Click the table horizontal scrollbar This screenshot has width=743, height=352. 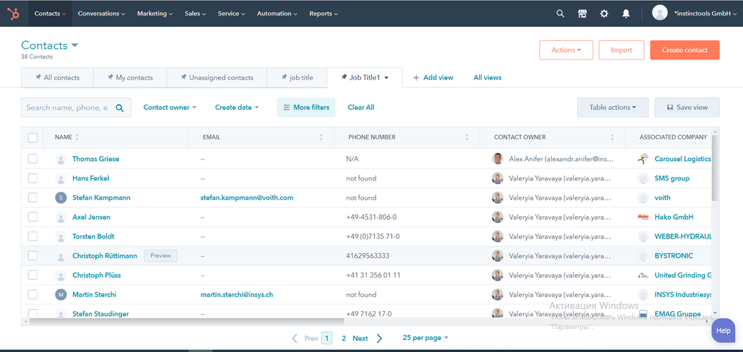pyautogui.click(x=186, y=321)
